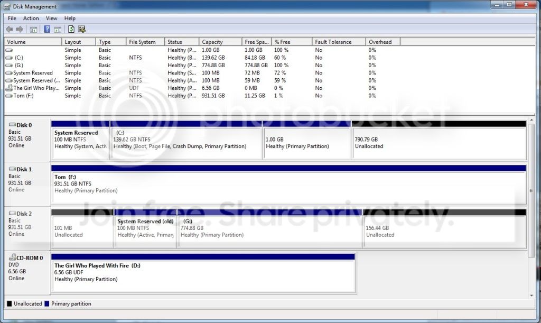Image resolution: width=541 pixels, height=323 pixels.
Task: Click 6.56 GB capacity cell in list
Action: pos(210,88)
